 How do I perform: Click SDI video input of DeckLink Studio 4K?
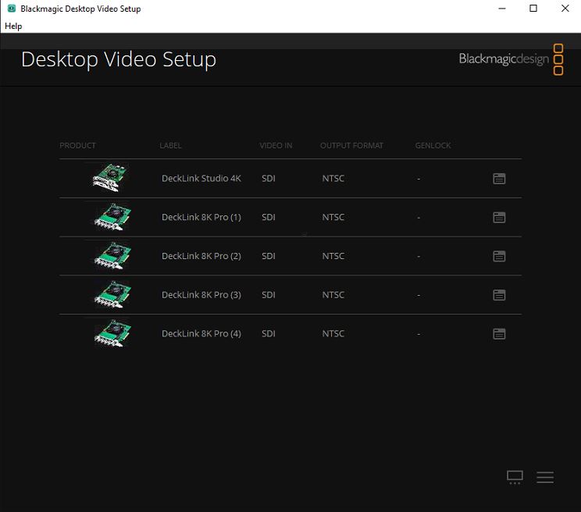269,179
